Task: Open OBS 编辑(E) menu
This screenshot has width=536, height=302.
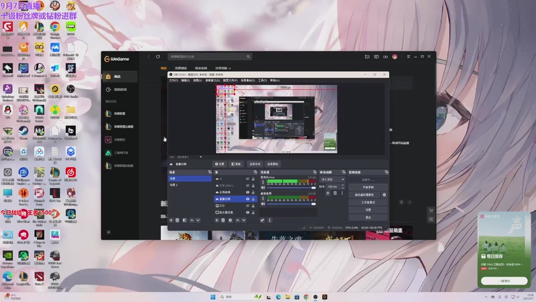Action: pos(186,81)
